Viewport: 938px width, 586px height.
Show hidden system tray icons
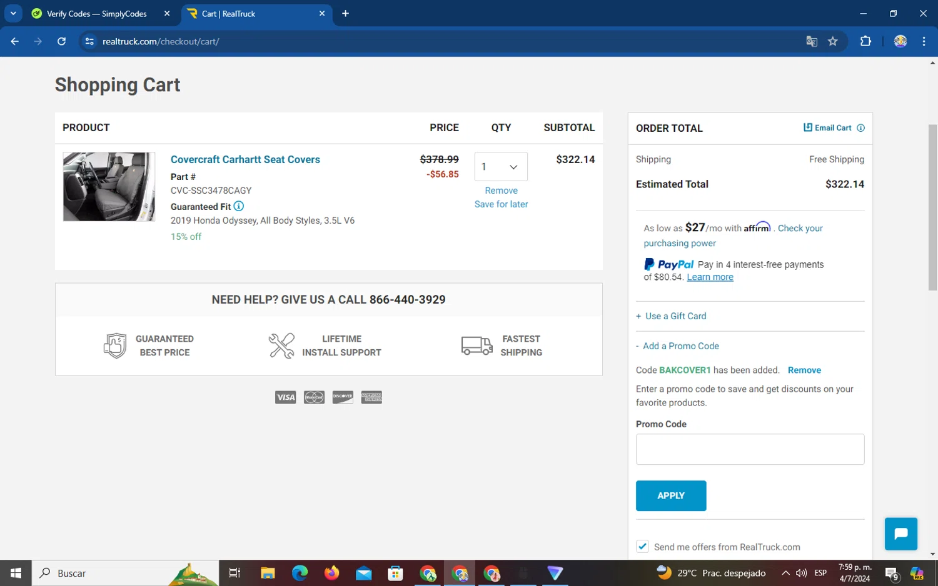[785, 573]
